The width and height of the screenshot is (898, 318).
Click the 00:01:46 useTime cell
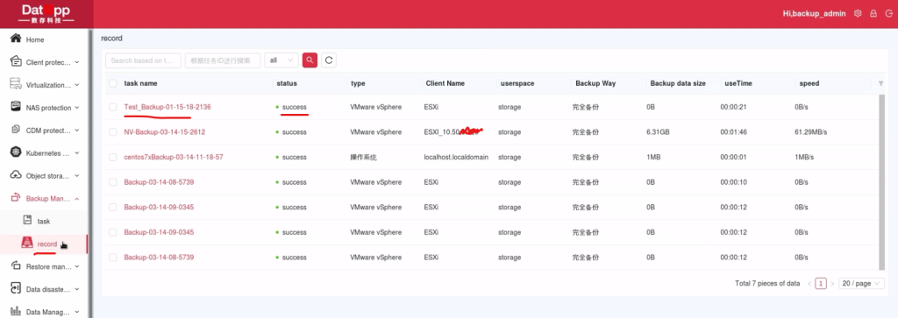pyautogui.click(x=734, y=132)
